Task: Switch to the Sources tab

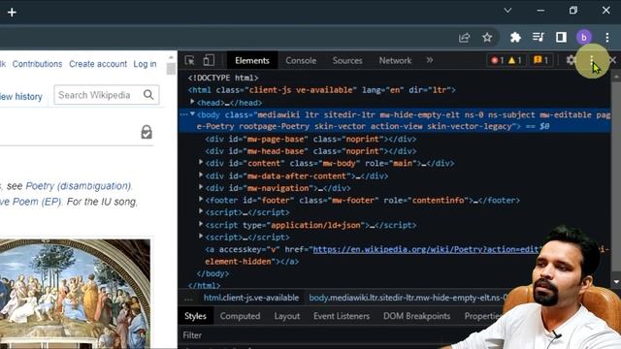Action: coord(347,60)
